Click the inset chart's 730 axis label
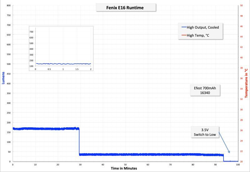250x172 pixels. [31, 32]
